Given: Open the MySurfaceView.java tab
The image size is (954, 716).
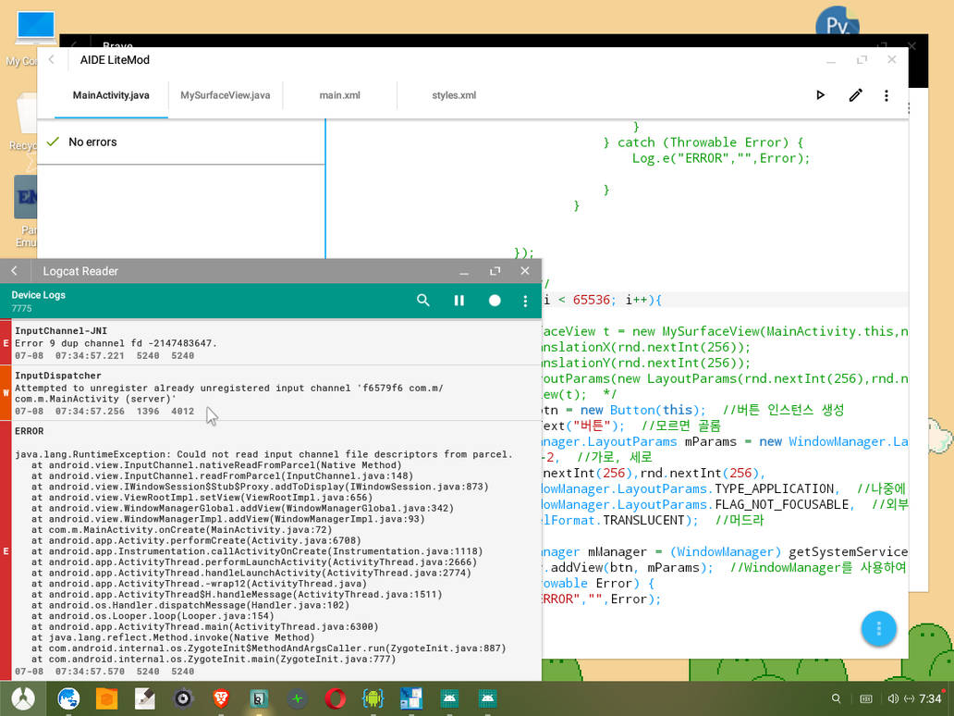Looking at the screenshot, I should (226, 95).
